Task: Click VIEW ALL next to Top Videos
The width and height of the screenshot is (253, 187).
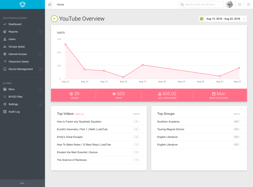Action: pos(80,114)
